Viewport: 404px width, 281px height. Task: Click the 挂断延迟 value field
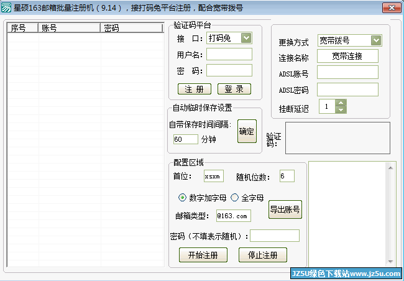tap(327, 106)
